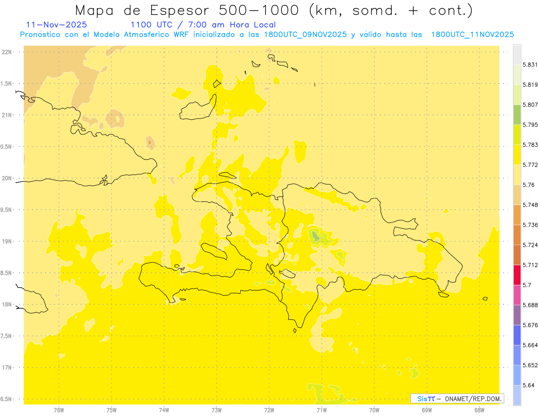
Task: Click the legend value '5.712'
Action: [530, 265]
